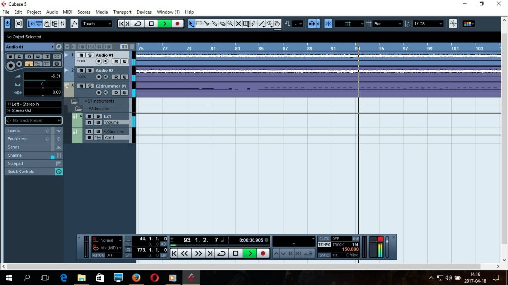Open File Explorer from the taskbar
The image size is (508, 285).
pyautogui.click(x=81, y=278)
